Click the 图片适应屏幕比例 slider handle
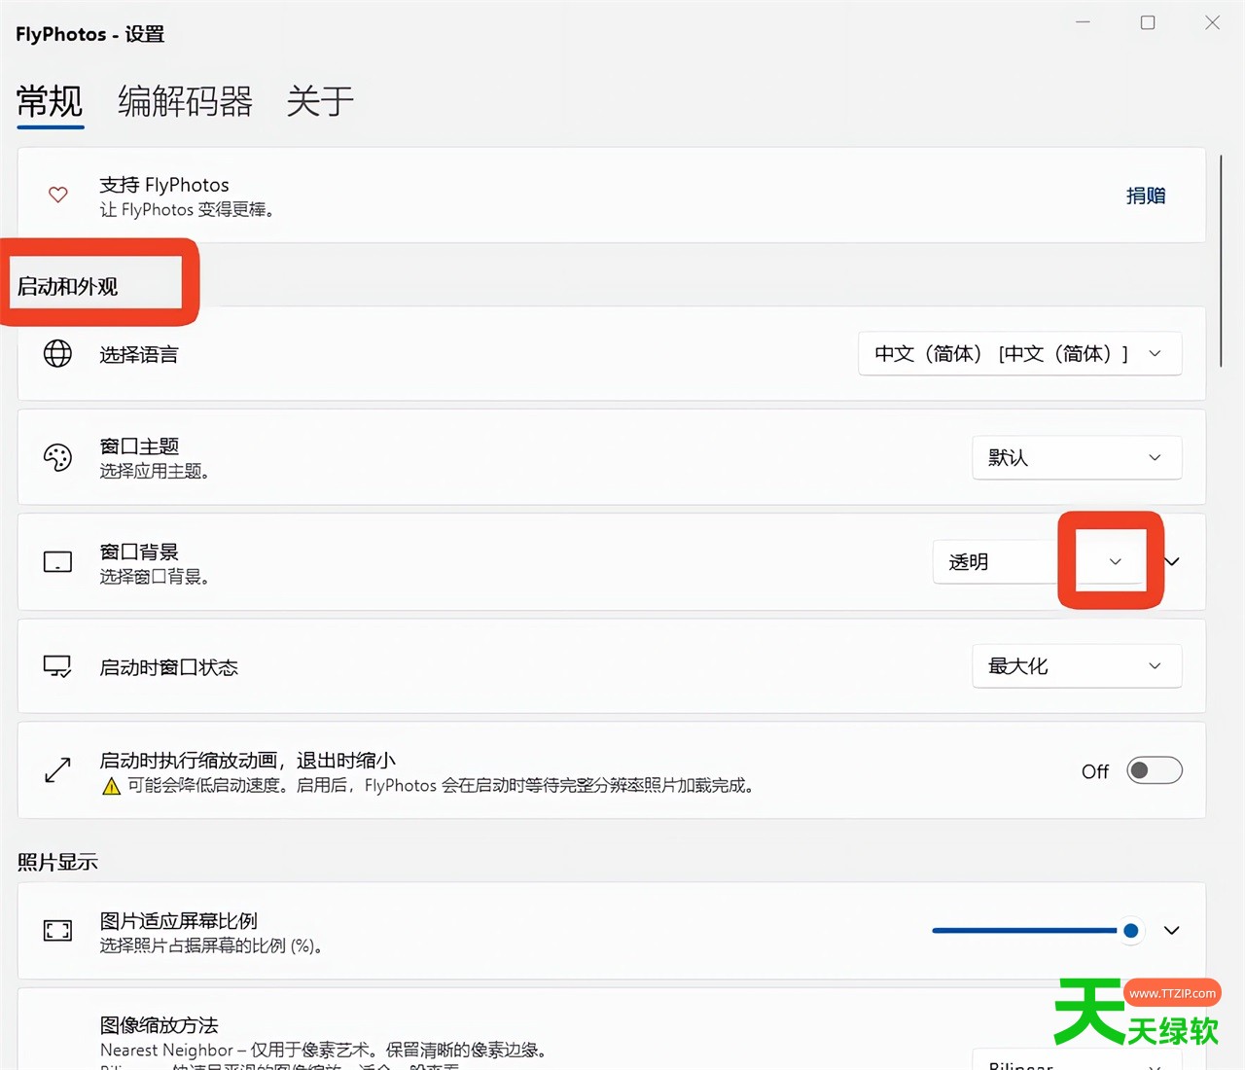 point(1130,931)
